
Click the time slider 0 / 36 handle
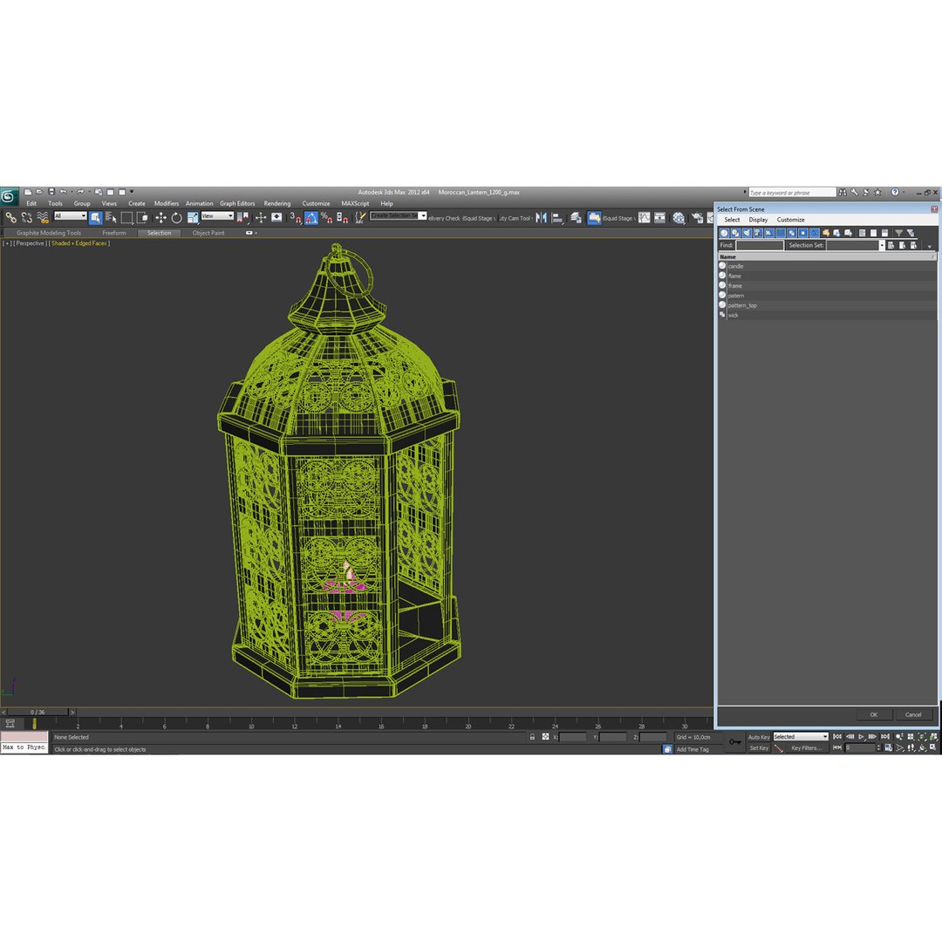(x=38, y=712)
